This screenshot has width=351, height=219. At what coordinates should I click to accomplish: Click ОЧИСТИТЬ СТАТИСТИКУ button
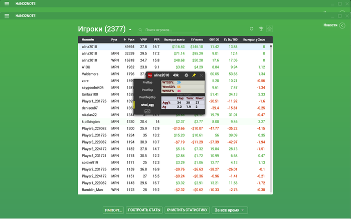187,210
